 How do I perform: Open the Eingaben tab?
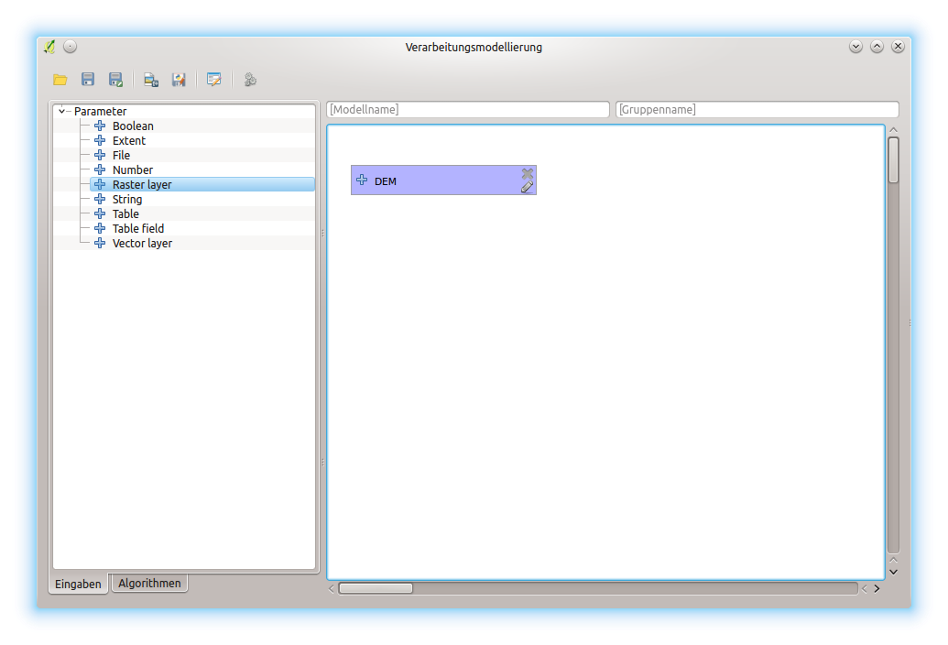tap(79, 584)
